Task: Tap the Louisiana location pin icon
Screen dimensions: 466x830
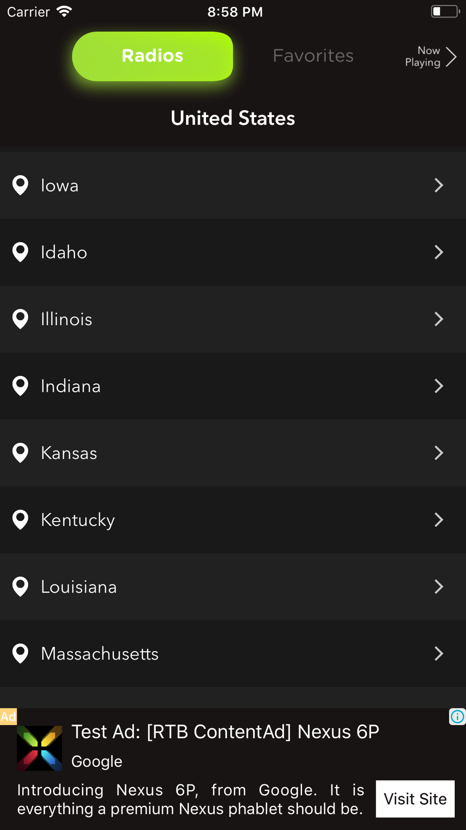Action: pyautogui.click(x=21, y=587)
